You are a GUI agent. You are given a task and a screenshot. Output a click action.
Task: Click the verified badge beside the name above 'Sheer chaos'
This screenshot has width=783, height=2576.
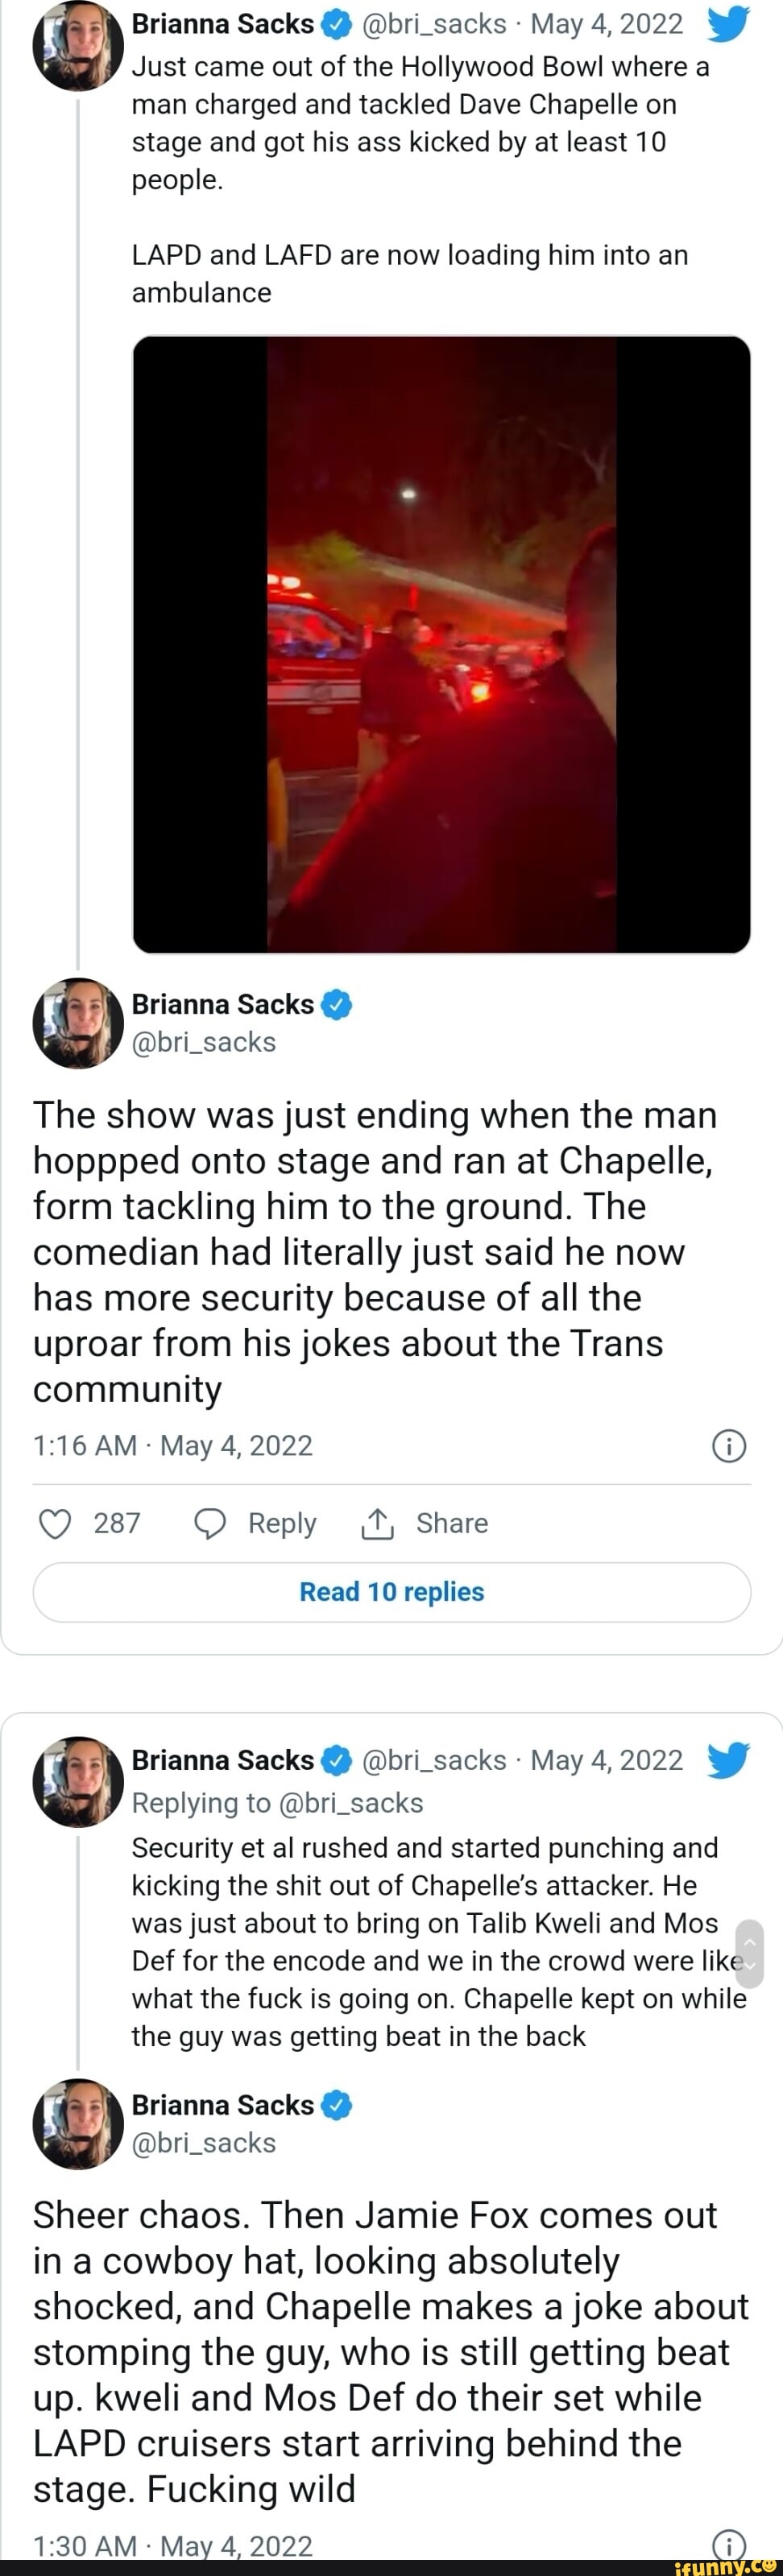(337, 2105)
